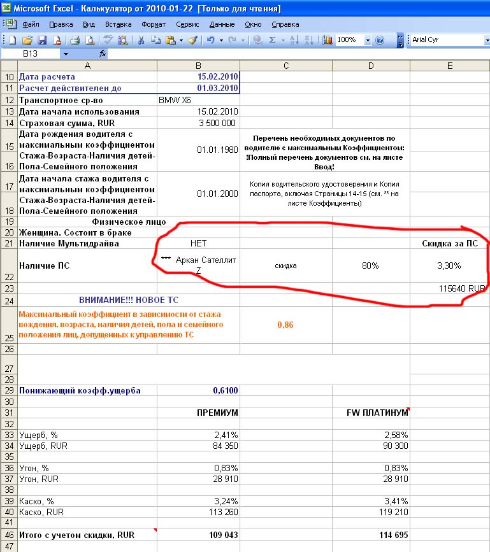
Task: Open the Справка menu
Action: tap(285, 24)
